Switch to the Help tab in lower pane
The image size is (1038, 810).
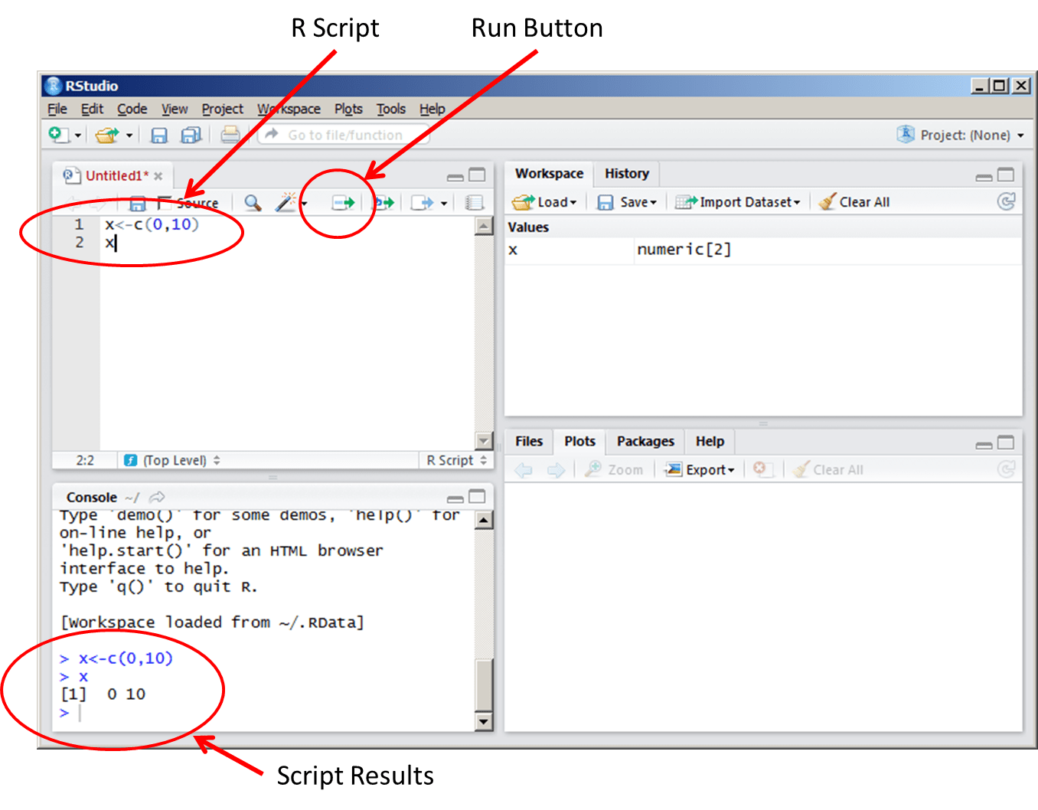(710, 442)
